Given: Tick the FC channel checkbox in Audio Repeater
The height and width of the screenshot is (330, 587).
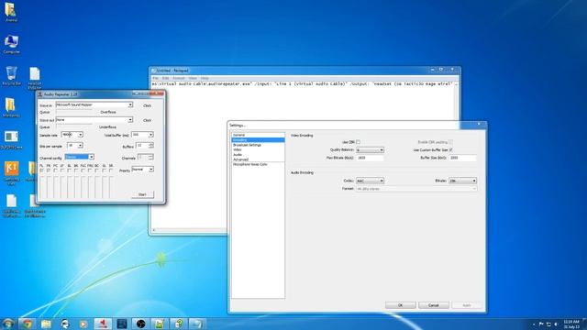Looking at the screenshot, I should point(55,170).
